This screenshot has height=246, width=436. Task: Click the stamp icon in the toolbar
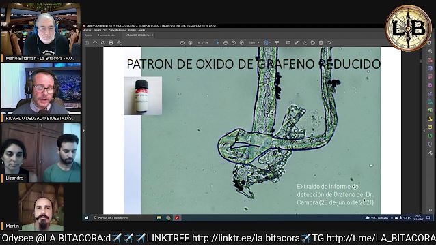click(x=312, y=43)
